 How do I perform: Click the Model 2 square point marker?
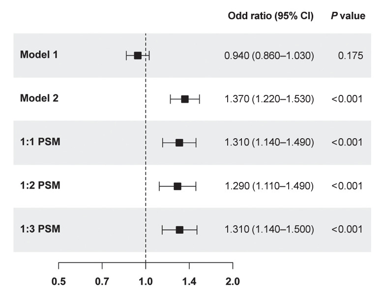click(185, 99)
